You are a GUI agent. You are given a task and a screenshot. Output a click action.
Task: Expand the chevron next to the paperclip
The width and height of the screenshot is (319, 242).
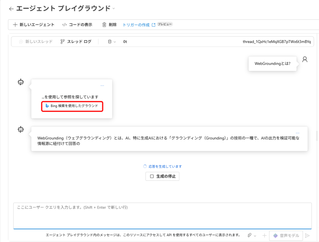(x=255, y=236)
